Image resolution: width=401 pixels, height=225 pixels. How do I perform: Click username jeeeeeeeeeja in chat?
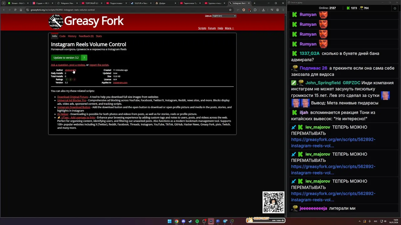coord(313,208)
